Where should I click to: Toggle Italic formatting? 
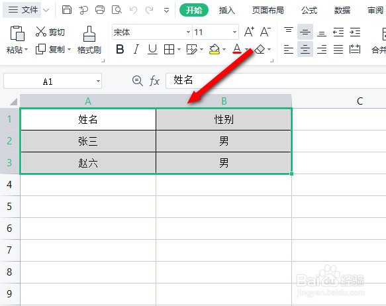[x=136, y=49]
